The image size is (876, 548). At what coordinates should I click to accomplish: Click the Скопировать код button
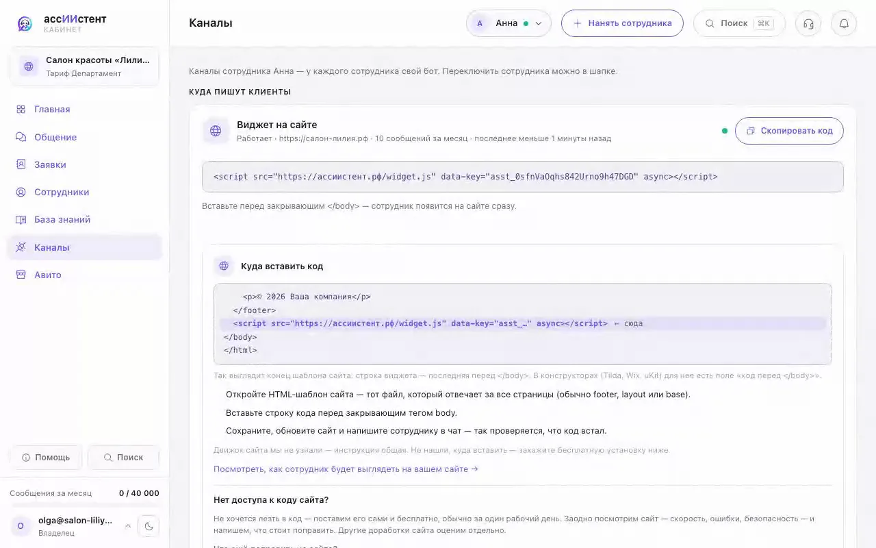point(789,131)
